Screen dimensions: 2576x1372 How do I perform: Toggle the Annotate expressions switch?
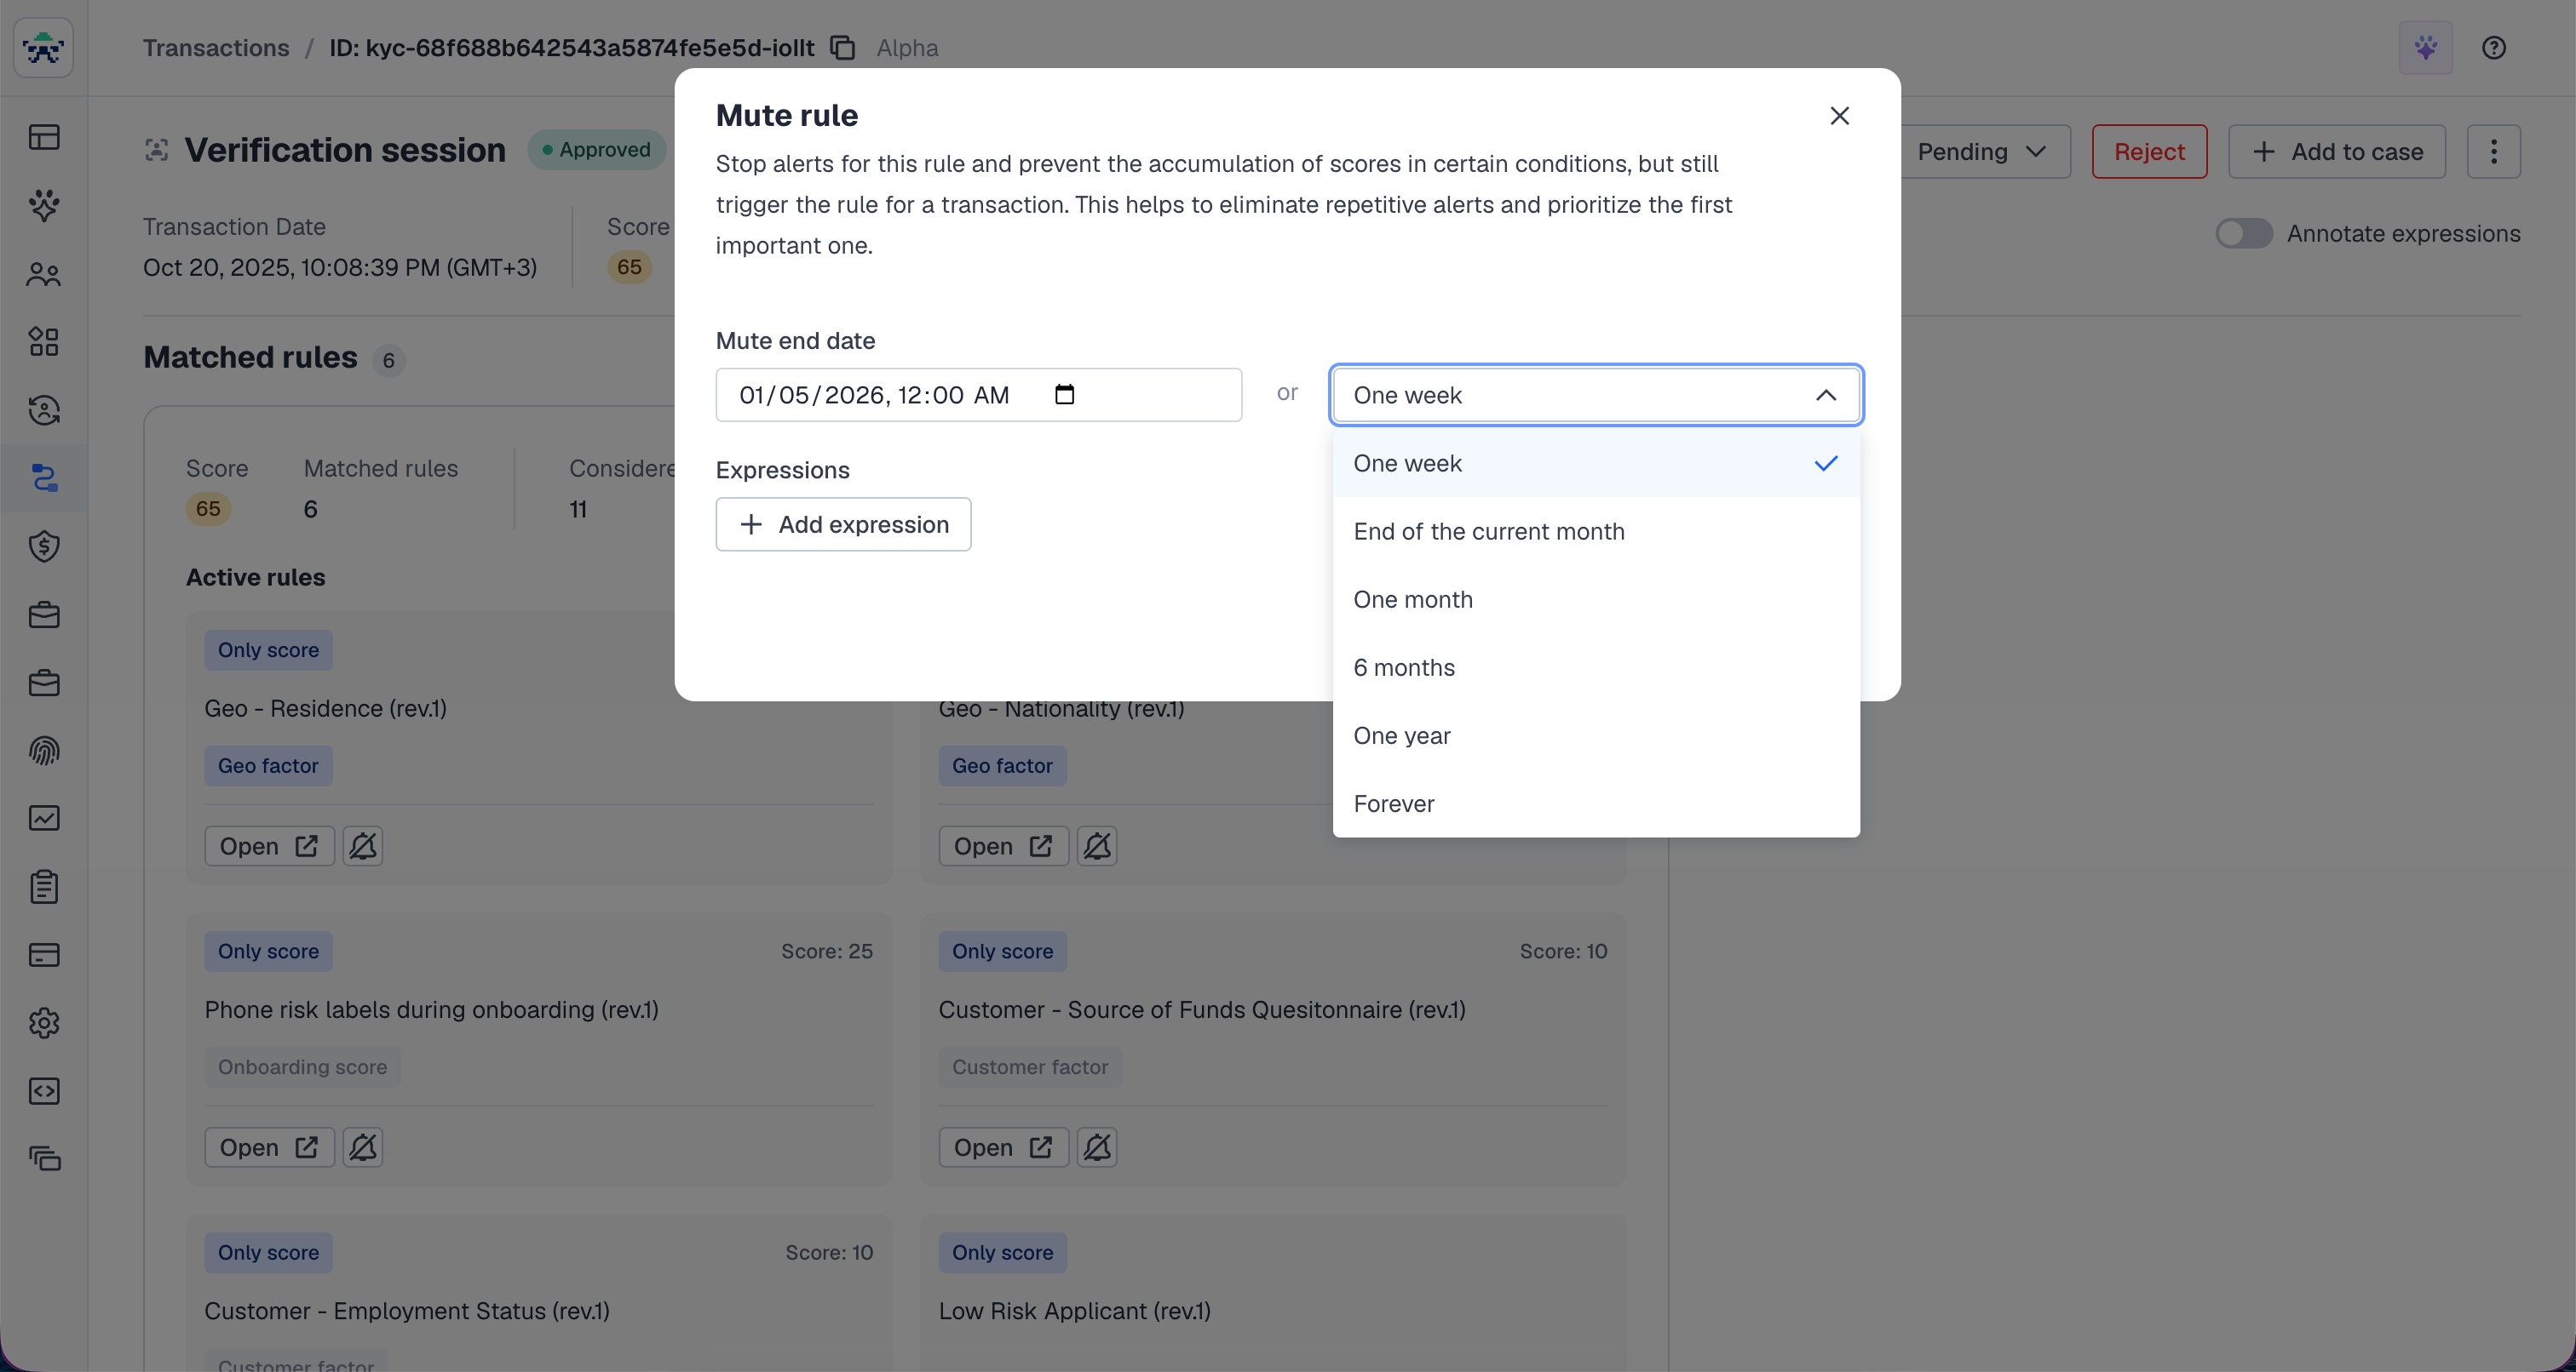pos(2243,234)
